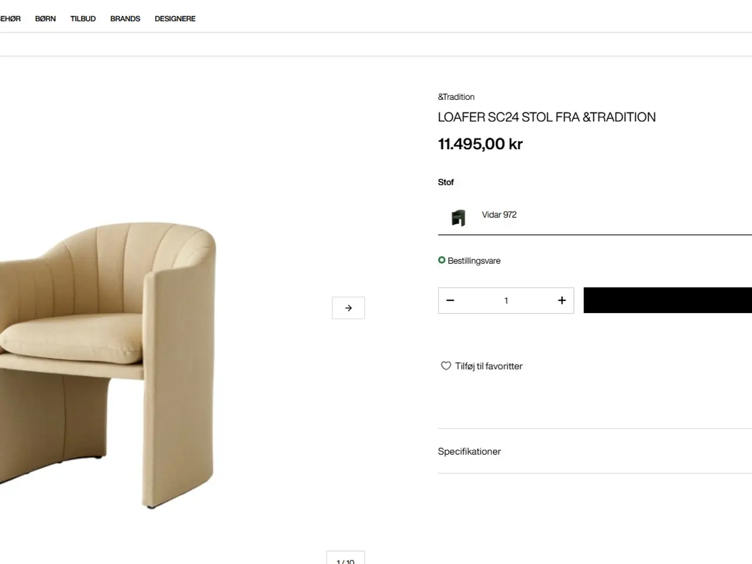Click the Loafer SC24 Stol product title
This screenshot has width=752, height=564.
pyautogui.click(x=546, y=117)
